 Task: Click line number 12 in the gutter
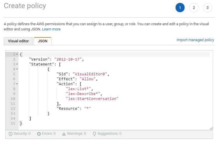coord(13,109)
